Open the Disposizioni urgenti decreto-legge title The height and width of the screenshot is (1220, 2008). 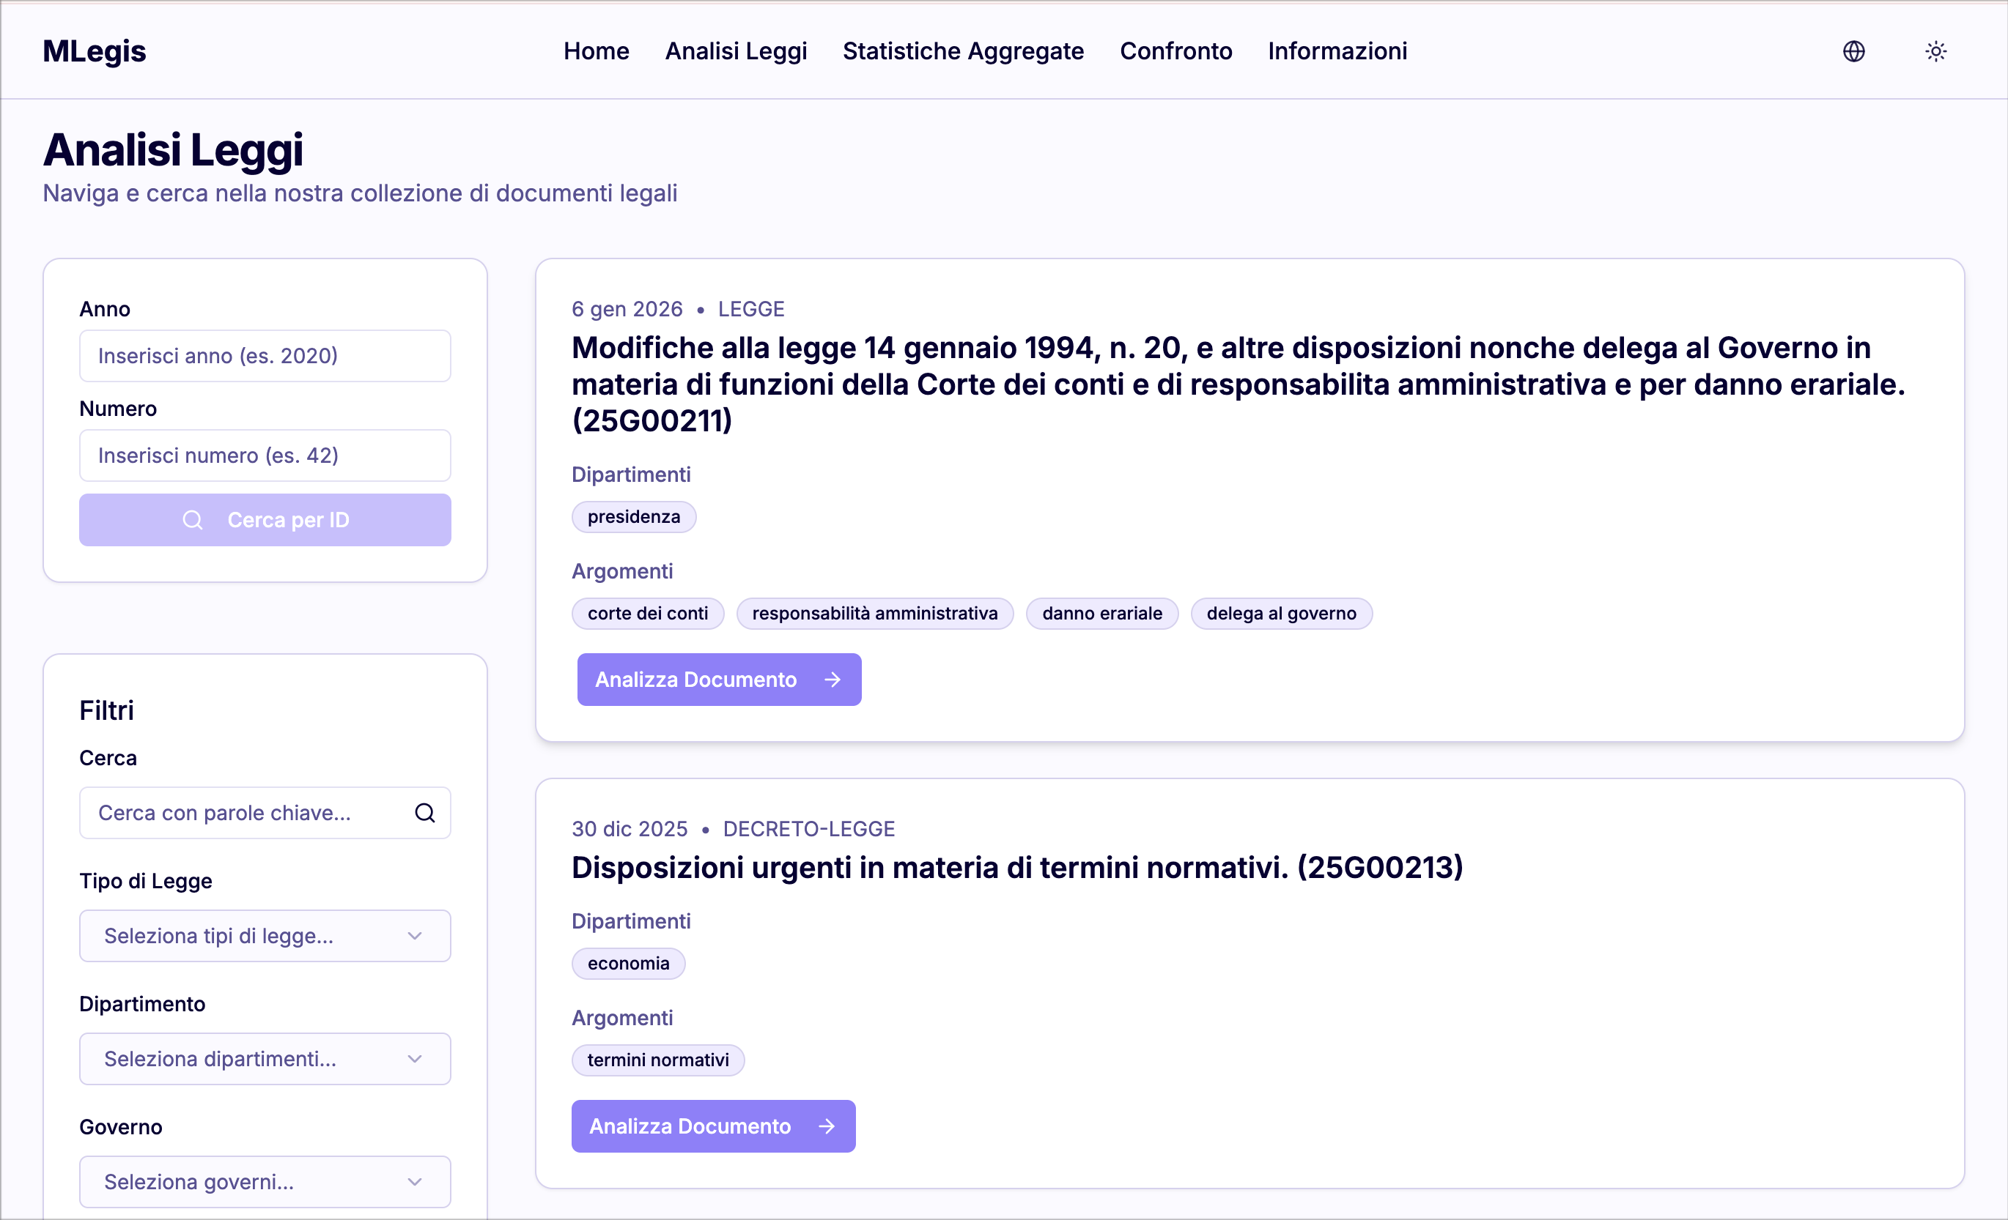coord(1016,867)
